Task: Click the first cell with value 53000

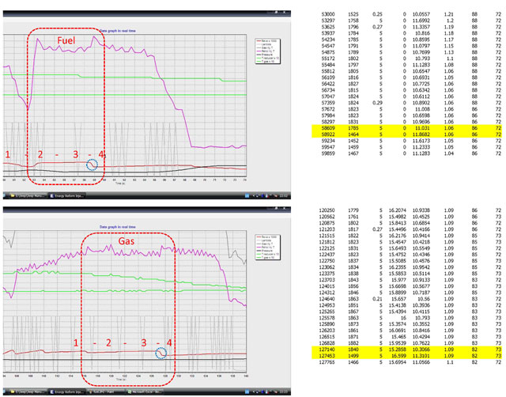Action: coord(325,14)
